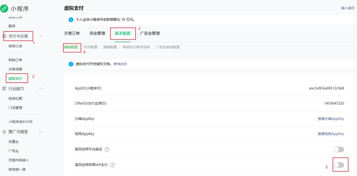Switch to the 广告金管理 tab
The image size is (357, 176).
[x=150, y=33]
